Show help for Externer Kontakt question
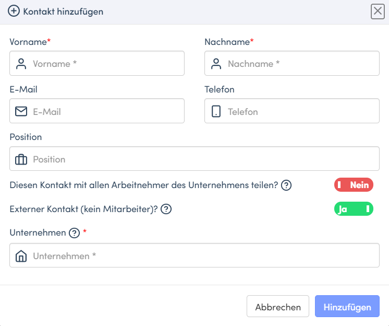The height and width of the screenshot is (326, 389). point(166,209)
